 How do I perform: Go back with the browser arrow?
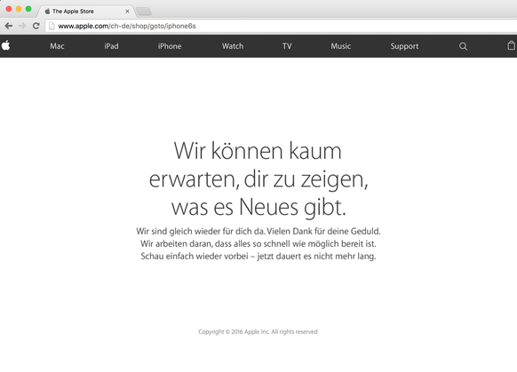pos(9,26)
